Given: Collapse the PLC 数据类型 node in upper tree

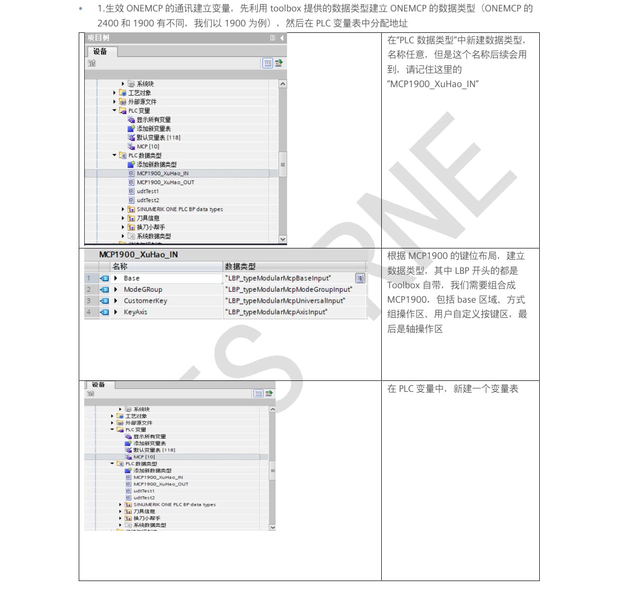Looking at the screenshot, I should click(115, 155).
